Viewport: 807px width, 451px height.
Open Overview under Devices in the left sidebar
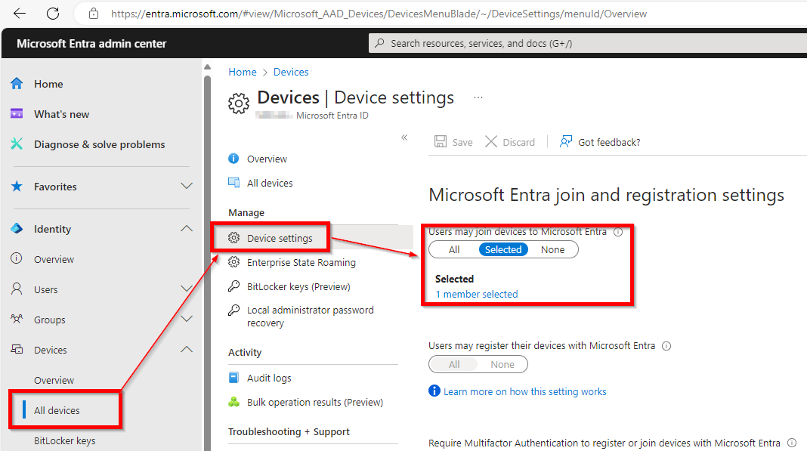[54, 380]
